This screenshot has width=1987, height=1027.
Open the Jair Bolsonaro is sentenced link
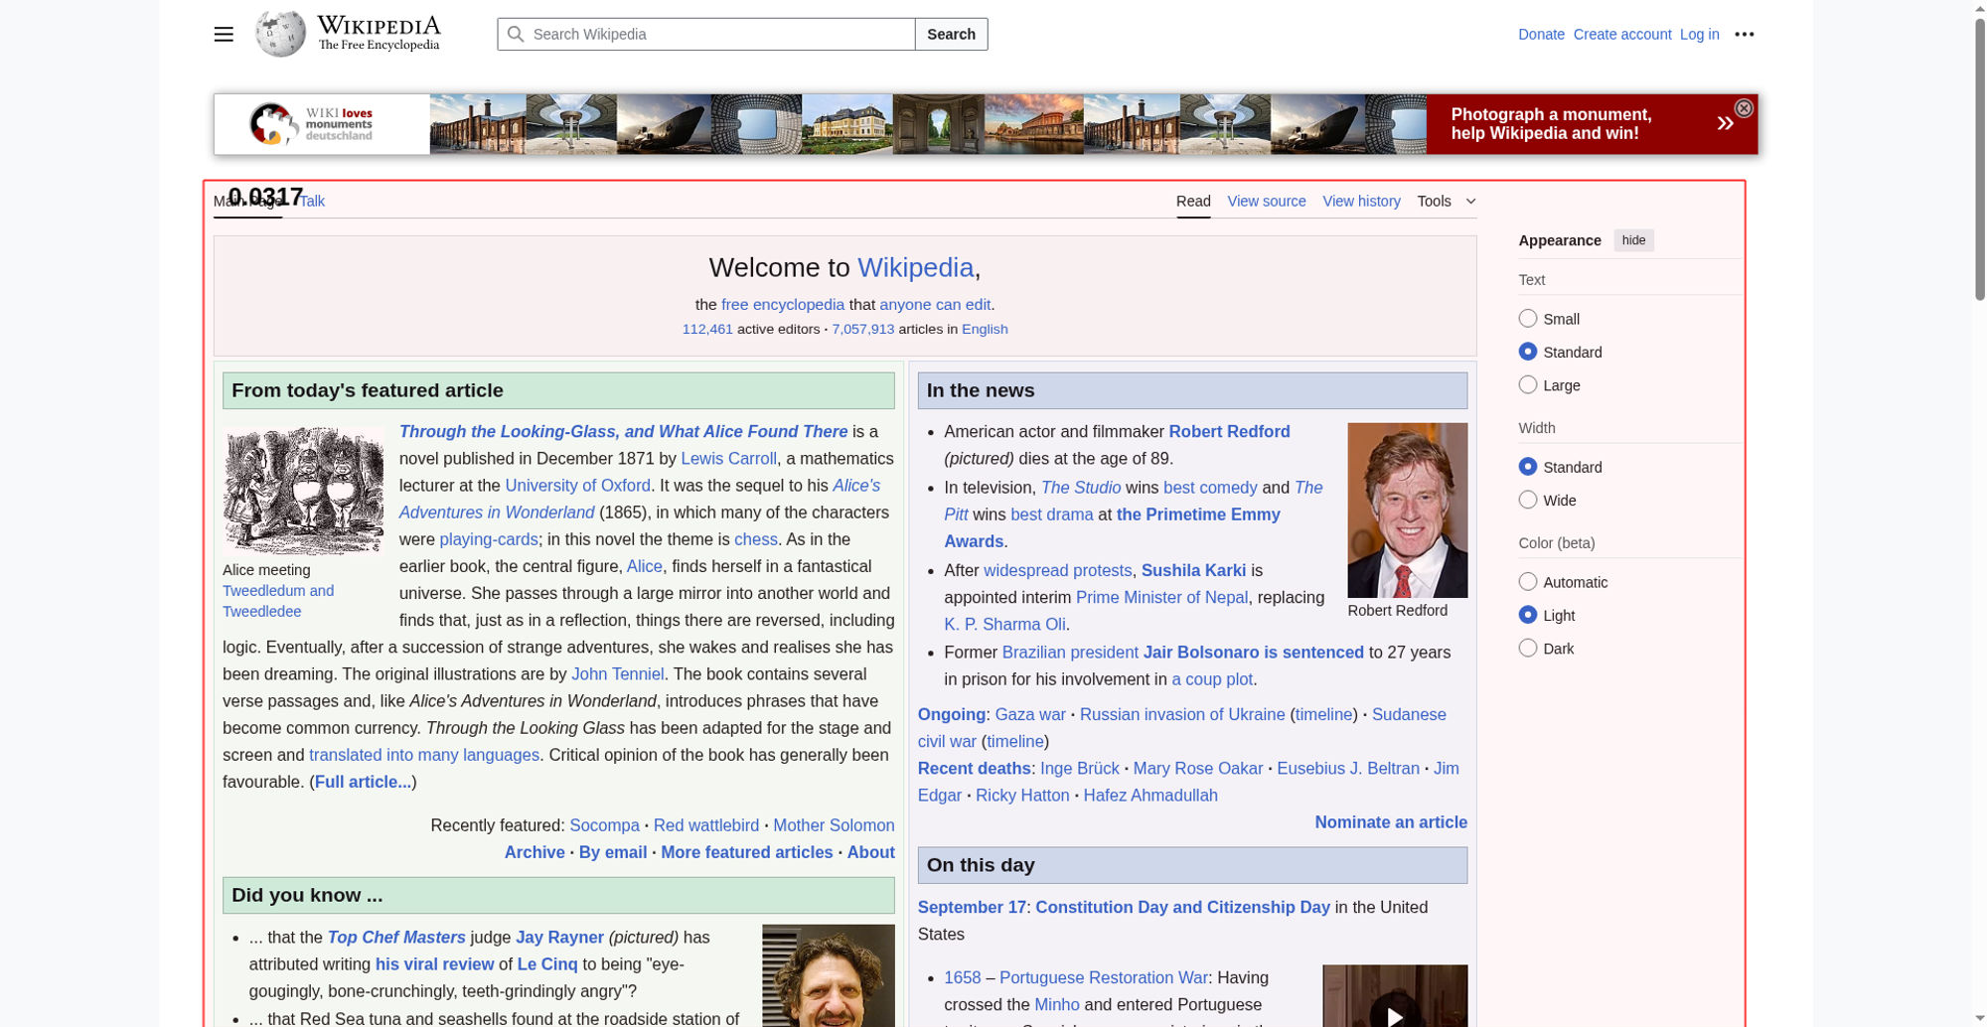[1253, 653]
